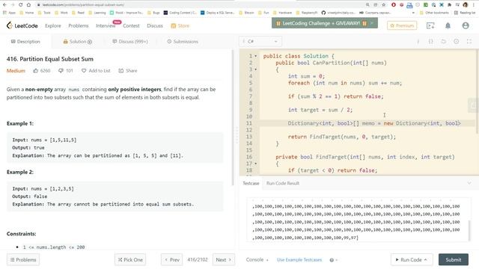
Task: Expand the Console panel
Action: 257,260
